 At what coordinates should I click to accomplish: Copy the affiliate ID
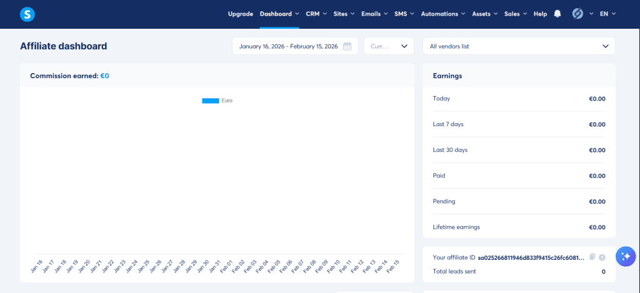tap(592, 257)
